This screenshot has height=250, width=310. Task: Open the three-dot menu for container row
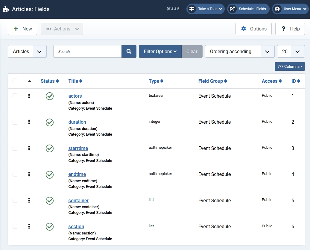point(29,200)
